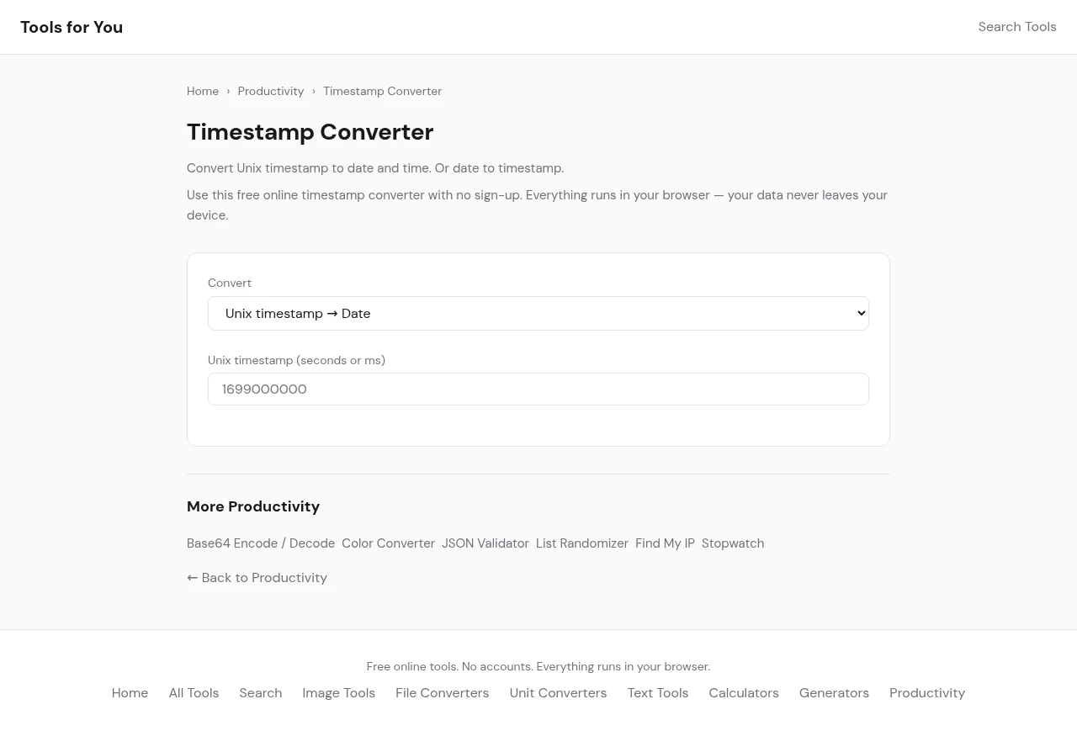Screen dimensions: 1077x731
Task: Open the Stopwatch tool
Action: (x=733, y=543)
